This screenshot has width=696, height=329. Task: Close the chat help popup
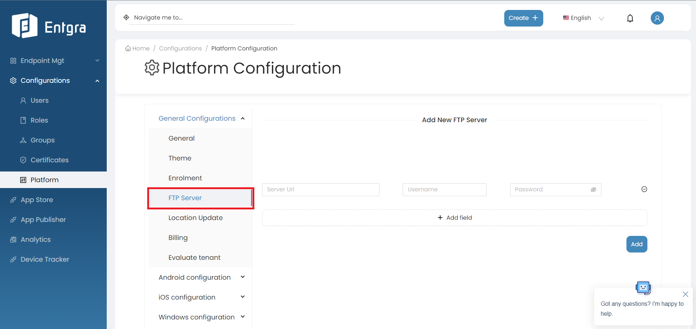click(x=685, y=294)
